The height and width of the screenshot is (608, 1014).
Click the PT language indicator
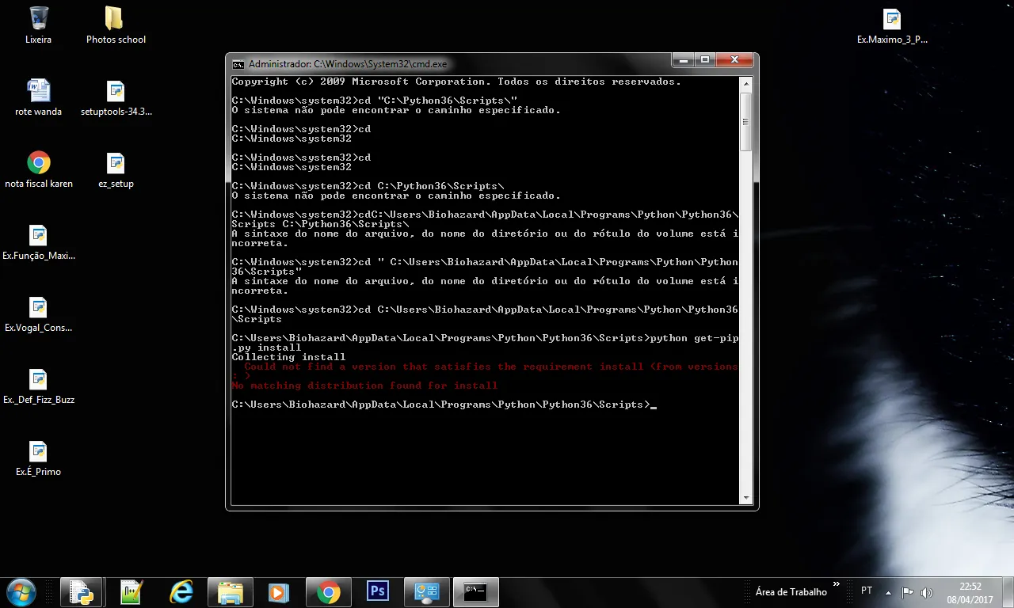(867, 591)
